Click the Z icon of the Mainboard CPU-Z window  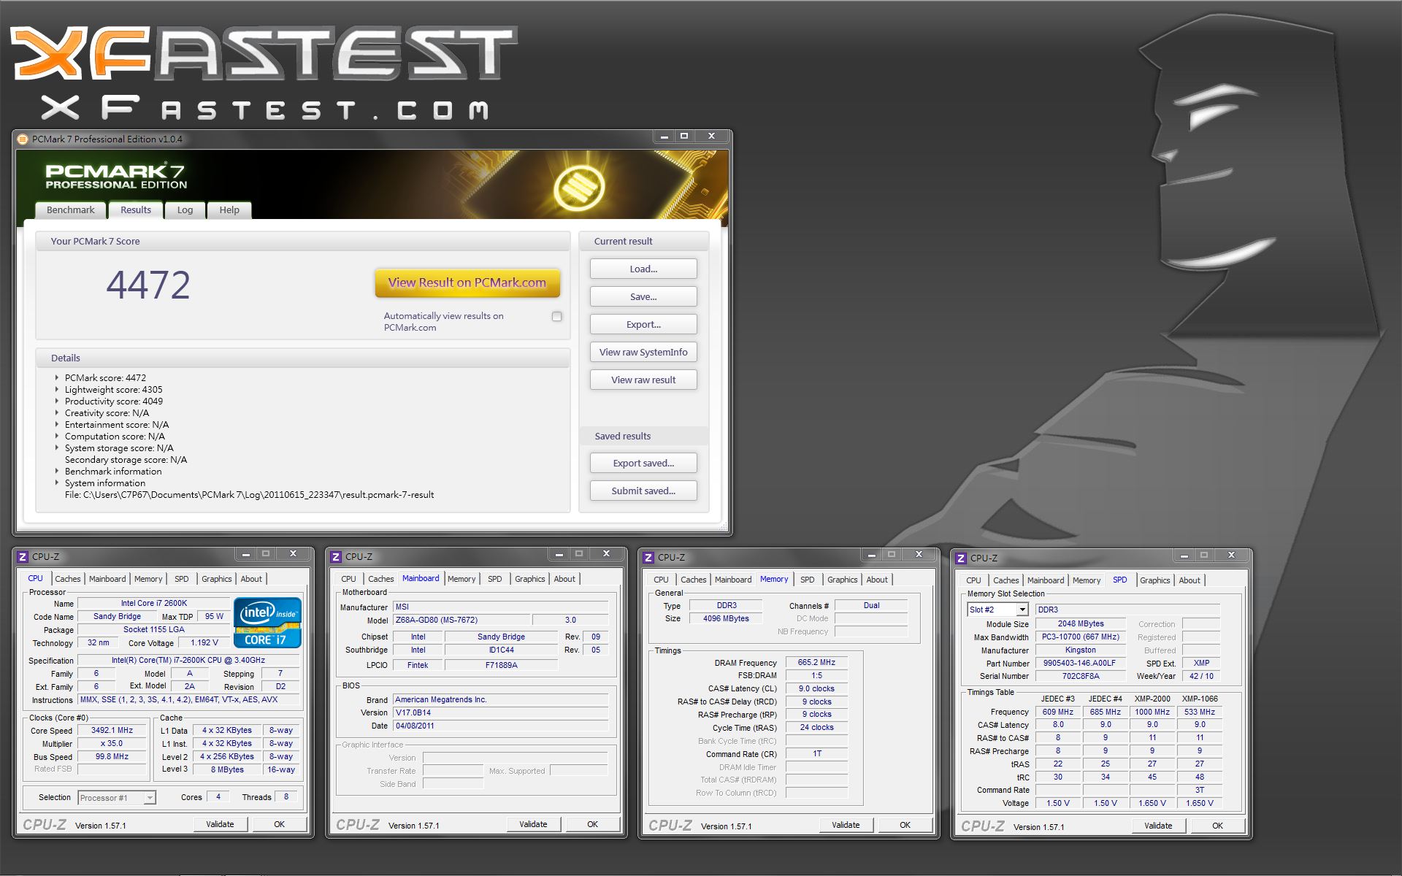336,557
